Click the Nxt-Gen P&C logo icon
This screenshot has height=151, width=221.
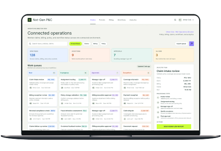coord(29,20)
